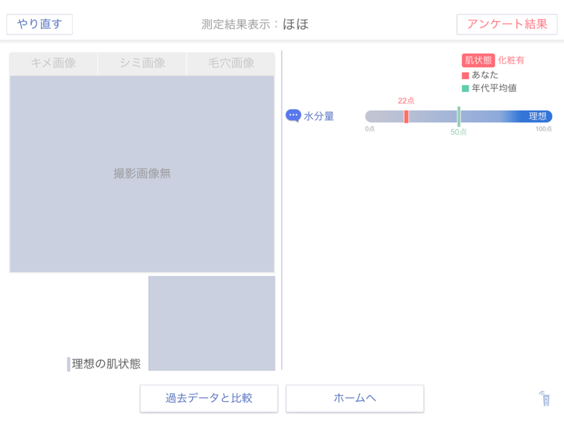
Task: Click the 測定結果表示:ほほ title
Action: pyautogui.click(x=255, y=24)
